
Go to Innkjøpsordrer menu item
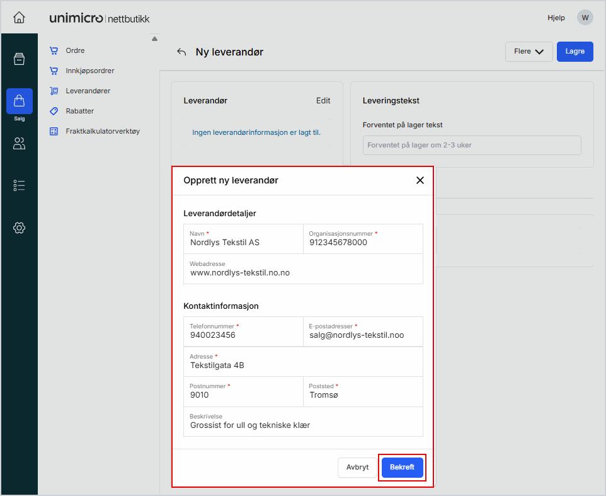(x=89, y=71)
